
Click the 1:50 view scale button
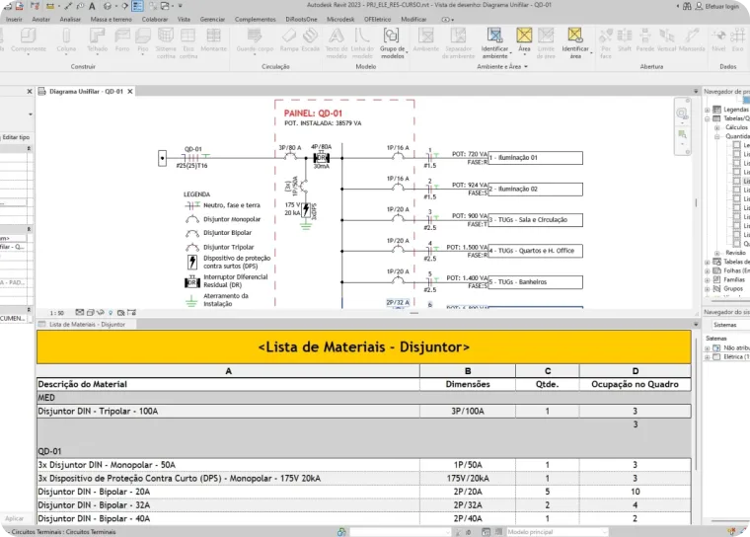tap(57, 313)
